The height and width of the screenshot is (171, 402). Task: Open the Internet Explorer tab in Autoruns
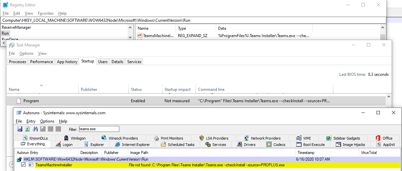[x=132, y=145]
